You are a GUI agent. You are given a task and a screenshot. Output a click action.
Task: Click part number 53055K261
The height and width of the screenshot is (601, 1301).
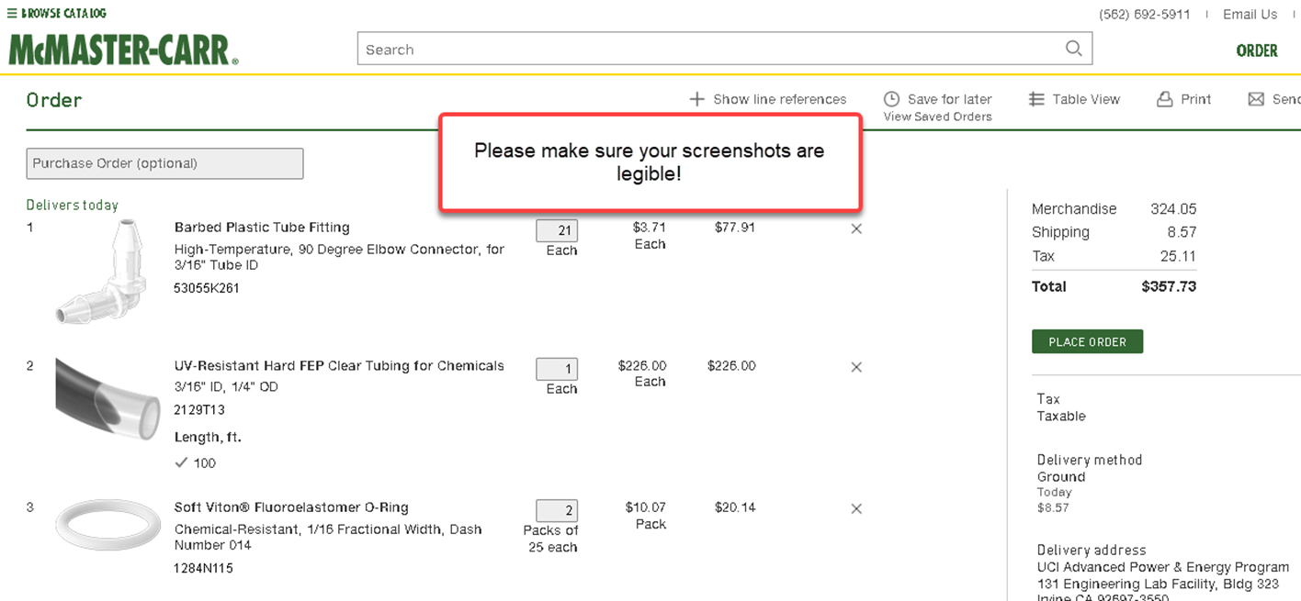(x=207, y=288)
